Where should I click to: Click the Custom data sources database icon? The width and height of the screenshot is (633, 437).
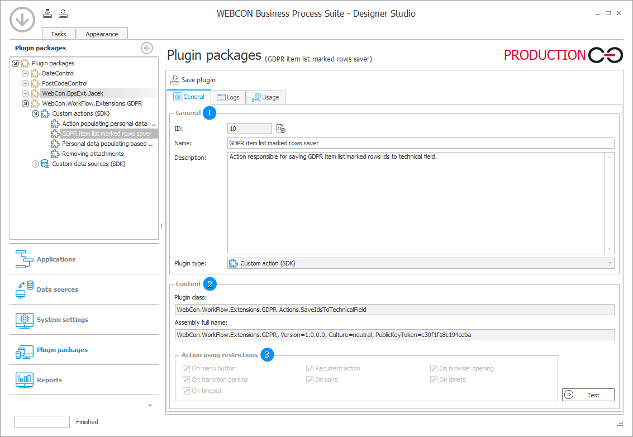click(x=45, y=164)
